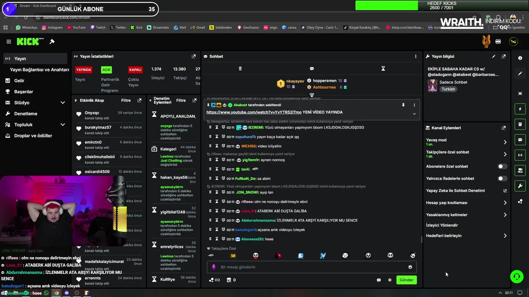Open the pinned message three-dot options
529x297 pixels.
pos(414,105)
